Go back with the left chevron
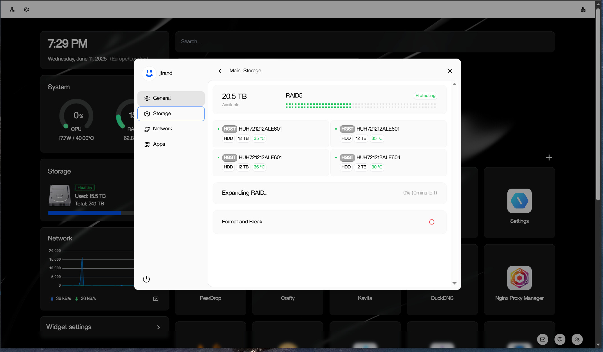This screenshot has height=352, width=603. coord(220,71)
